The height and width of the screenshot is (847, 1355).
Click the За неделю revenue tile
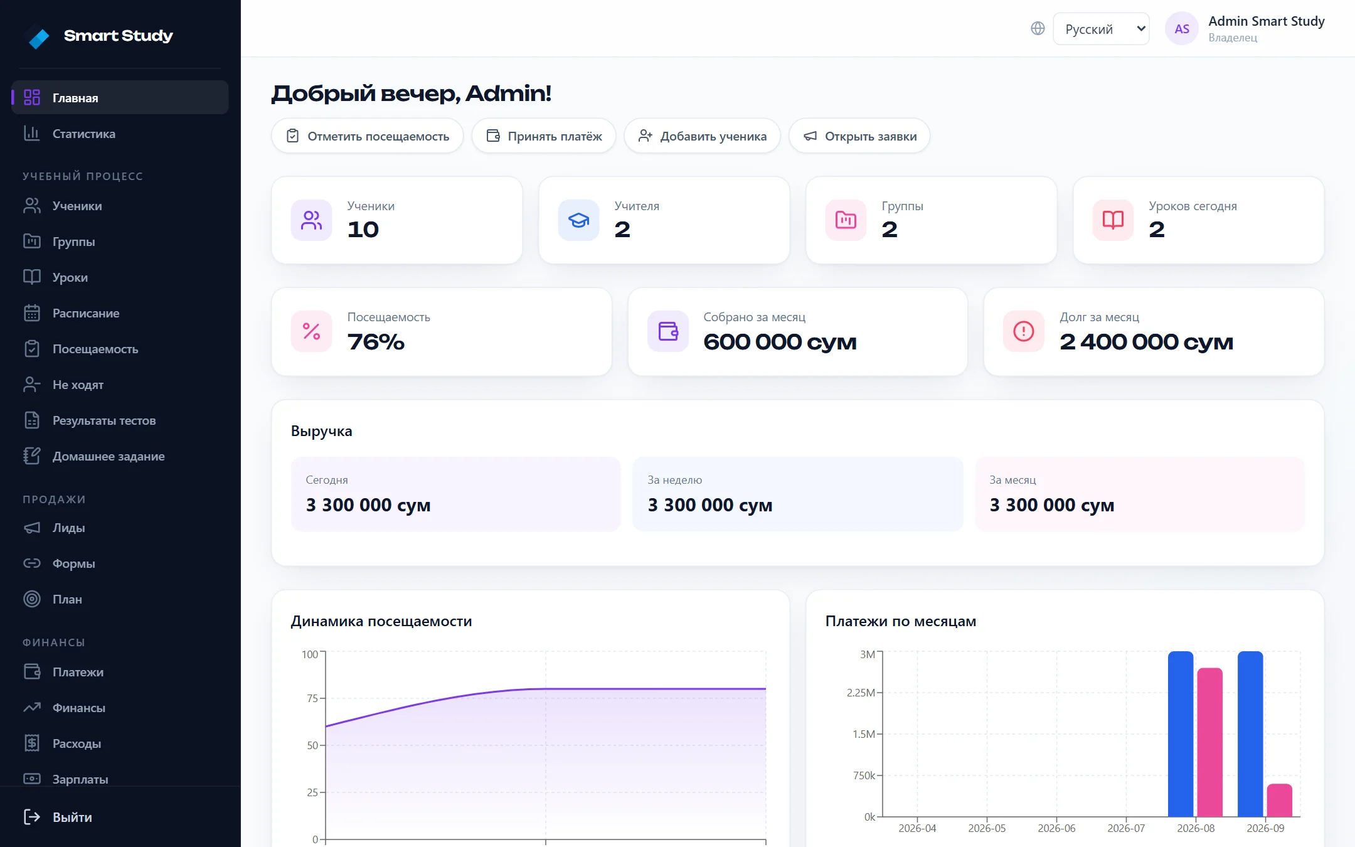tap(797, 494)
